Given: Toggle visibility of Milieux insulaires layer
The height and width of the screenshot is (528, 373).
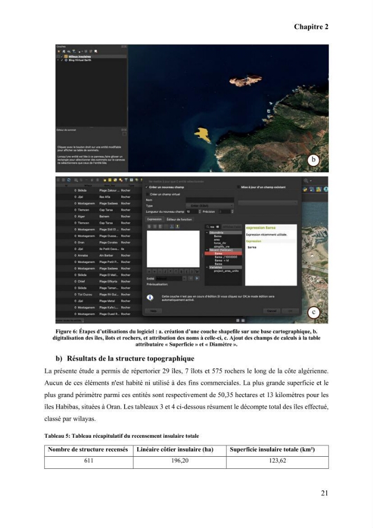Looking at the screenshot, I should click(x=62, y=56).
